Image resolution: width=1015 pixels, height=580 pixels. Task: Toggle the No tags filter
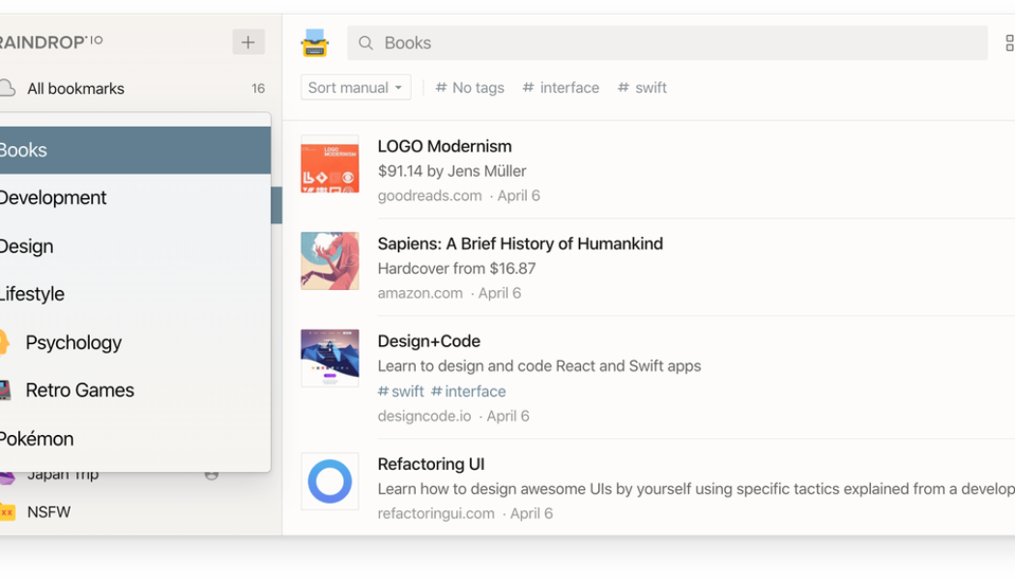coord(470,87)
